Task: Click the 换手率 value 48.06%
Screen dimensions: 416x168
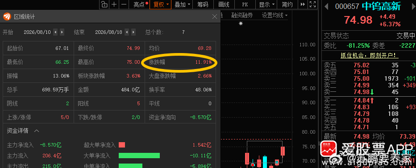Action: point(203,90)
